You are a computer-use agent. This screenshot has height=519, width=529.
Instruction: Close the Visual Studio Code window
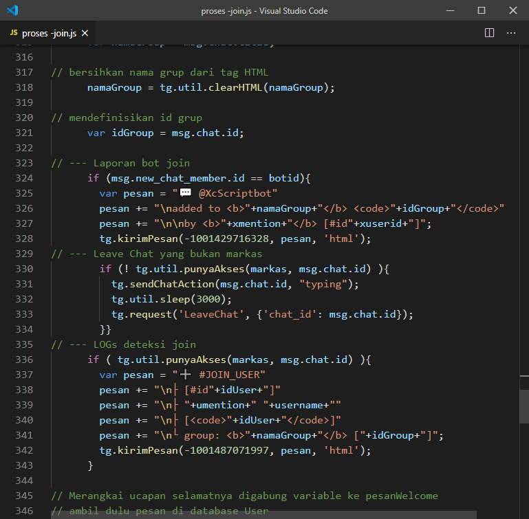point(512,10)
